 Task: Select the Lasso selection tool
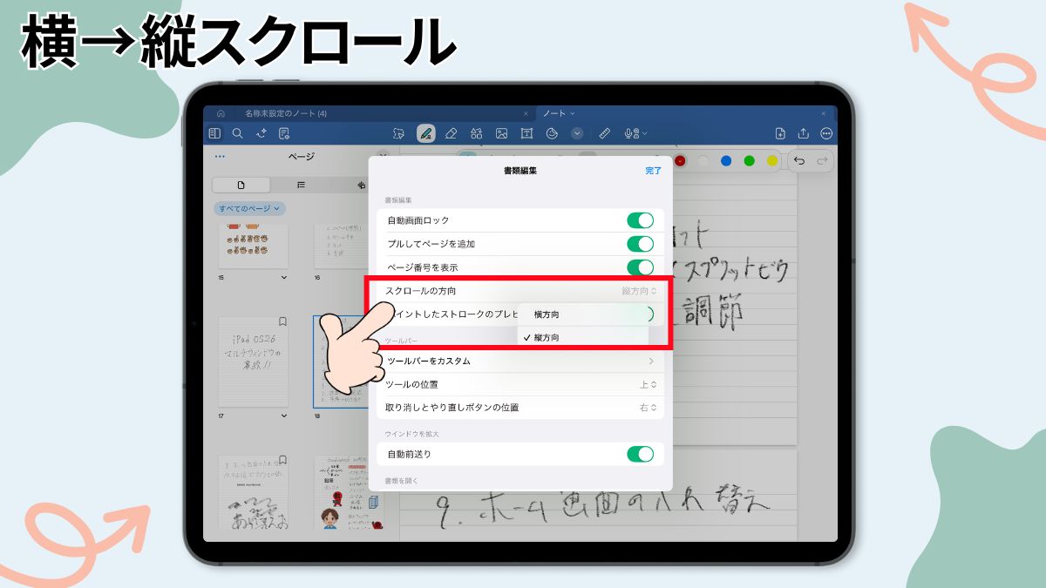(x=398, y=133)
